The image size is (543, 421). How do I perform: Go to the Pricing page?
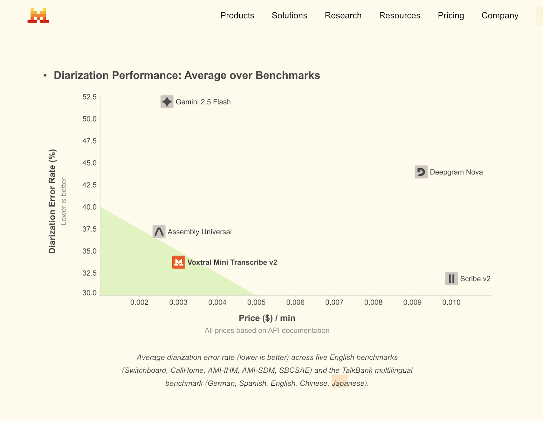coord(451,16)
